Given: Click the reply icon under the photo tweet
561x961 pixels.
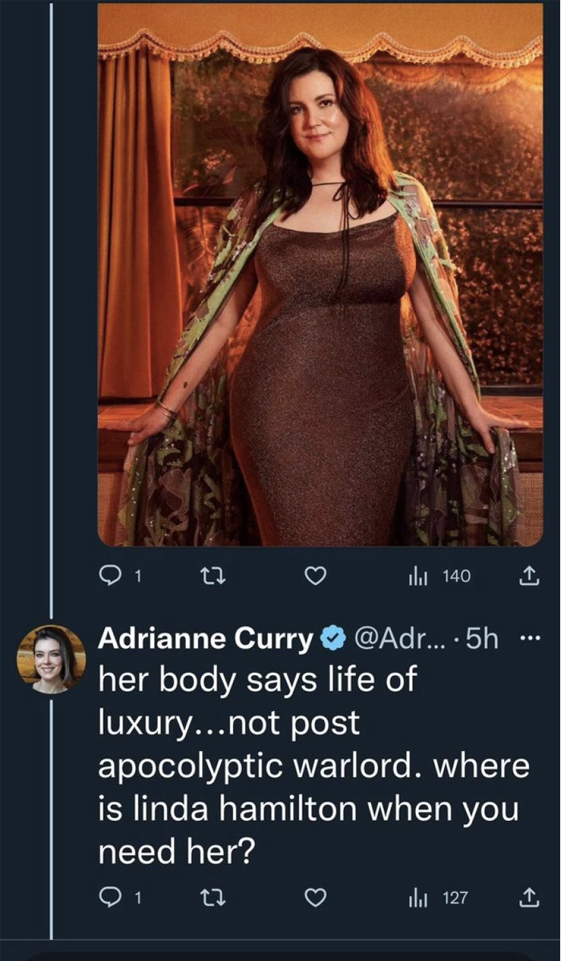Looking at the screenshot, I should click(x=108, y=576).
